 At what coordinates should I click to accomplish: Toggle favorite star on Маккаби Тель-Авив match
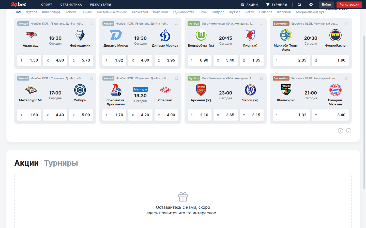(x=347, y=24)
